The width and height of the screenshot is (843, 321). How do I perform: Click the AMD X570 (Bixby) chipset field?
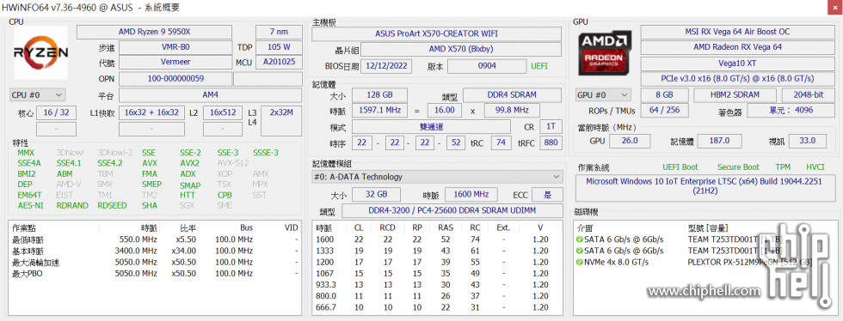[461, 50]
